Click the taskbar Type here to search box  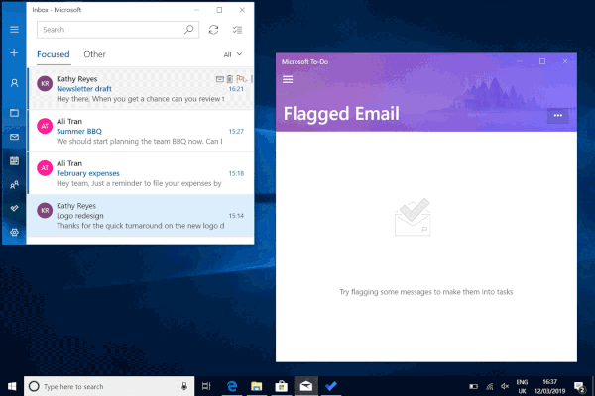(x=109, y=386)
